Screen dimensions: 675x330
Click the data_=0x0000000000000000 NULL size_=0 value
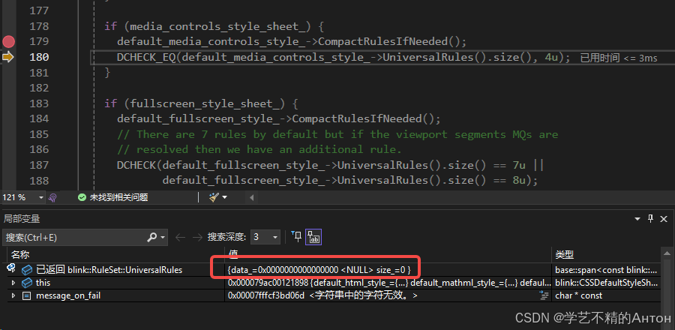point(319,270)
